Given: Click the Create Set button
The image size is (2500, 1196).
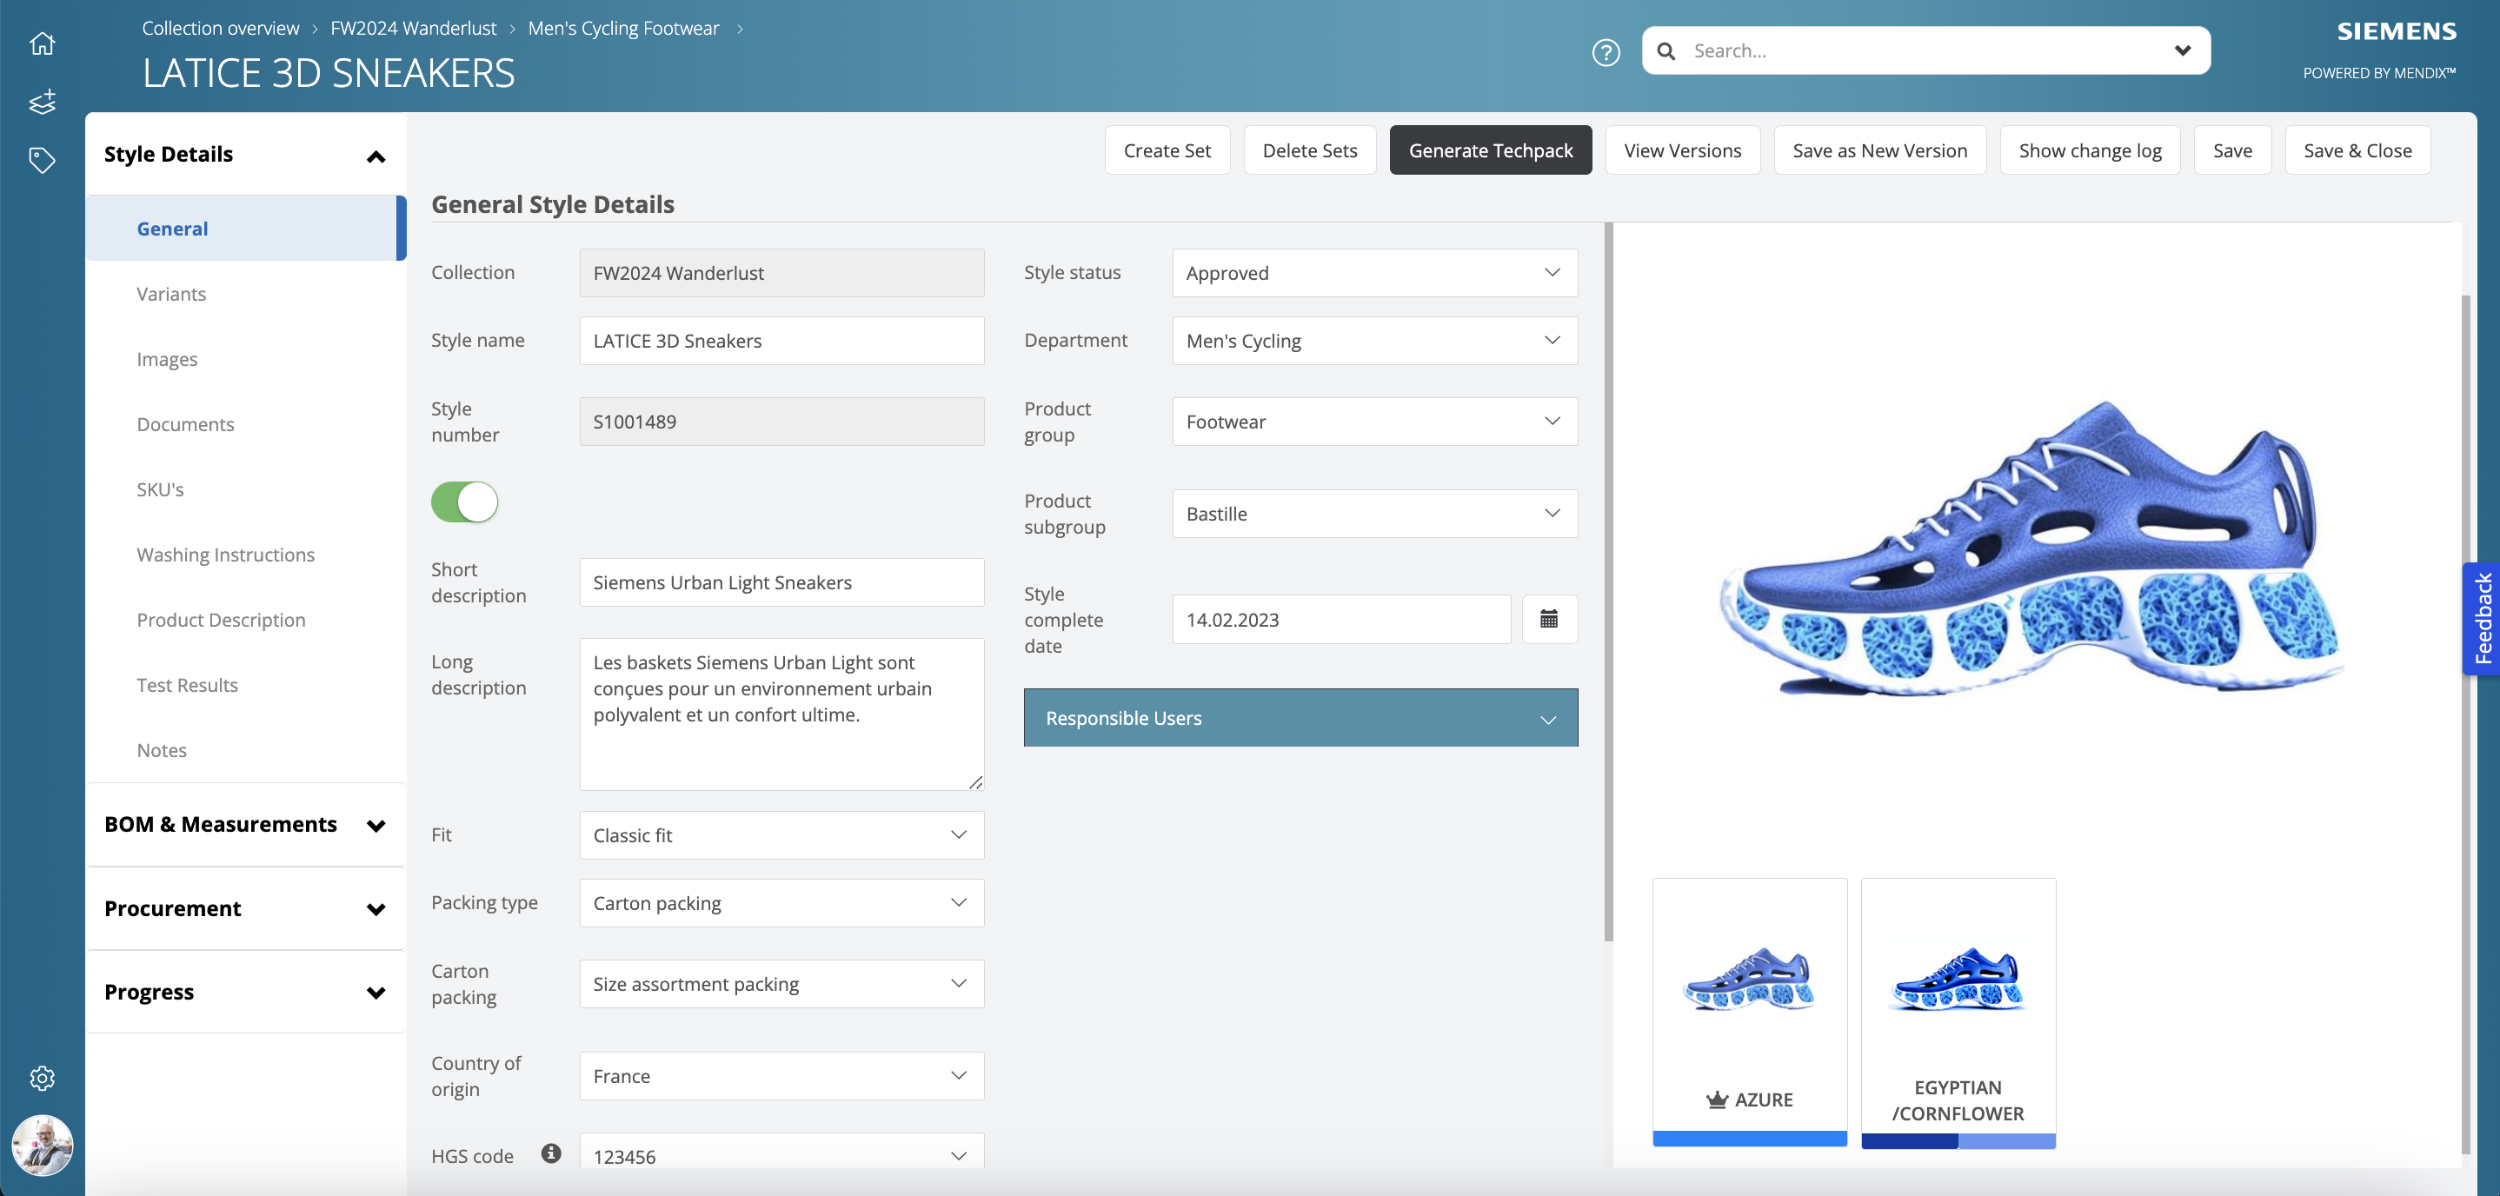Looking at the screenshot, I should tap(1167, 149).
